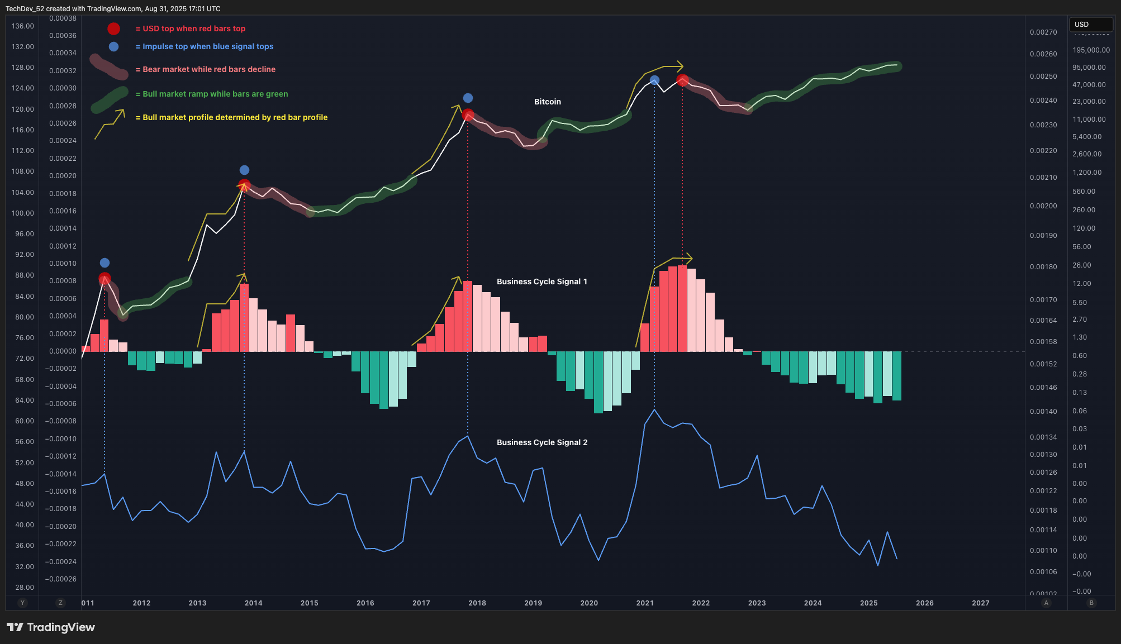Click the 'A' axis button bottom right
Viewport: 1121px width, 644px height.
1046,603
